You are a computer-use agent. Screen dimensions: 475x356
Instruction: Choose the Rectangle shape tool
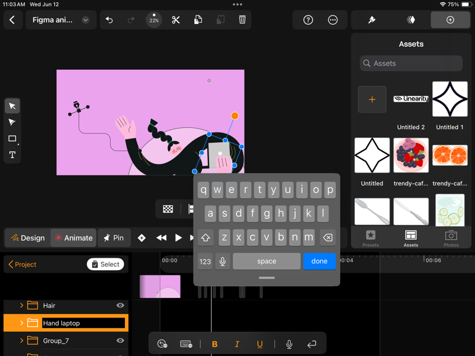click(x=12, y=138)
